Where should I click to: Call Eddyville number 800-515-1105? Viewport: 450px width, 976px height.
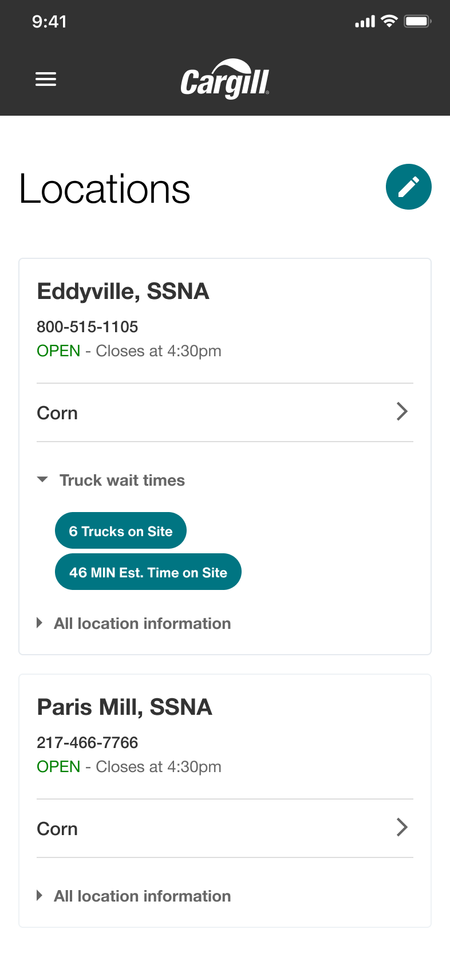88,327
